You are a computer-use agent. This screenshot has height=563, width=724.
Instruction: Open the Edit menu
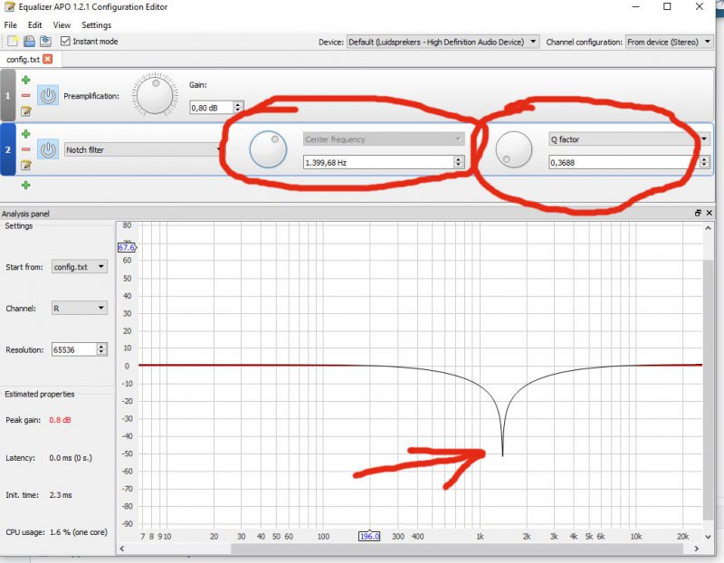coord(34,25)
